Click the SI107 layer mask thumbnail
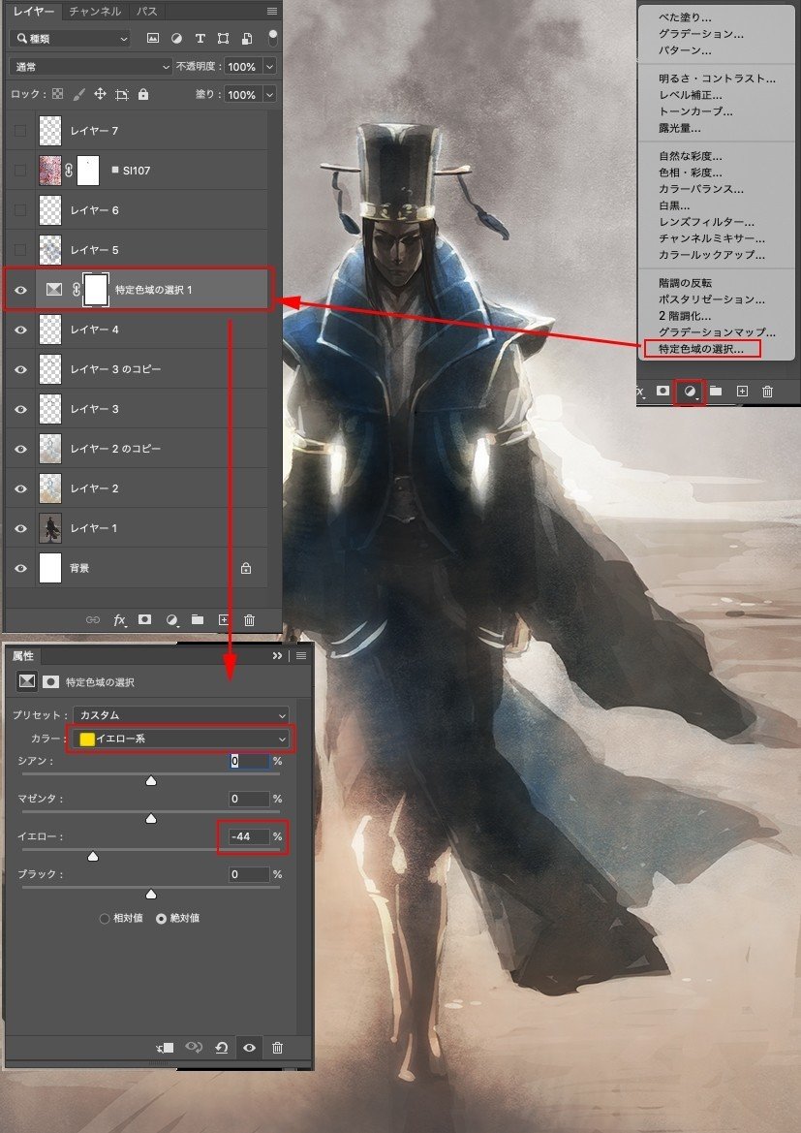801x1133 pixels. (x=87, y=171)
